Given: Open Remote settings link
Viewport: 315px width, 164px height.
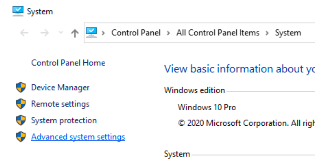Looking at the screenshot, I should coord(60,104).
